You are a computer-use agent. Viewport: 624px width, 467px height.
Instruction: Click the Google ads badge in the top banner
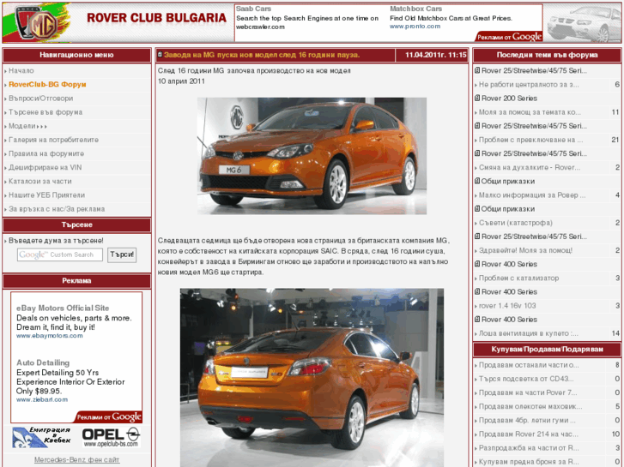pos(509,37)
